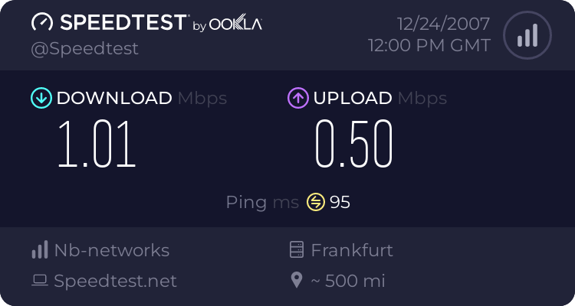
Task: Click the yellow ping icon
Action: click(x=316, y=202)
